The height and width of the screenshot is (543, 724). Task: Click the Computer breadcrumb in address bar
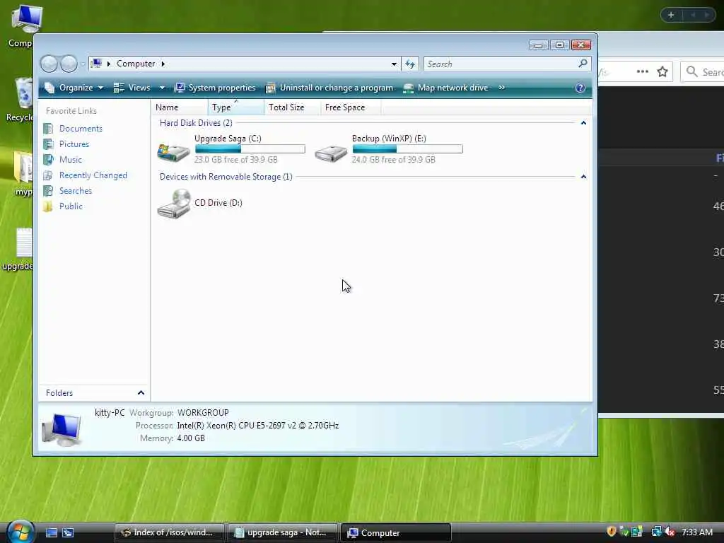tap(136, 64)
